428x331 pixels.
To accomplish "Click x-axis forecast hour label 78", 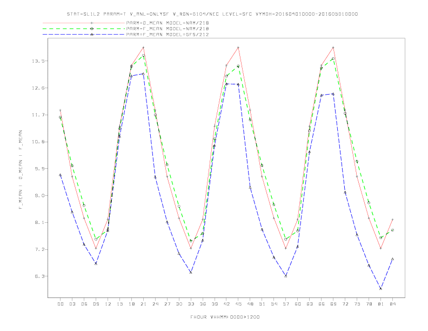I will pyautogui.click(x=369, y=304).
